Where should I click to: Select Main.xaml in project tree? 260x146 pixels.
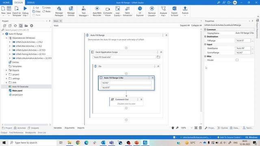[17, 91]
